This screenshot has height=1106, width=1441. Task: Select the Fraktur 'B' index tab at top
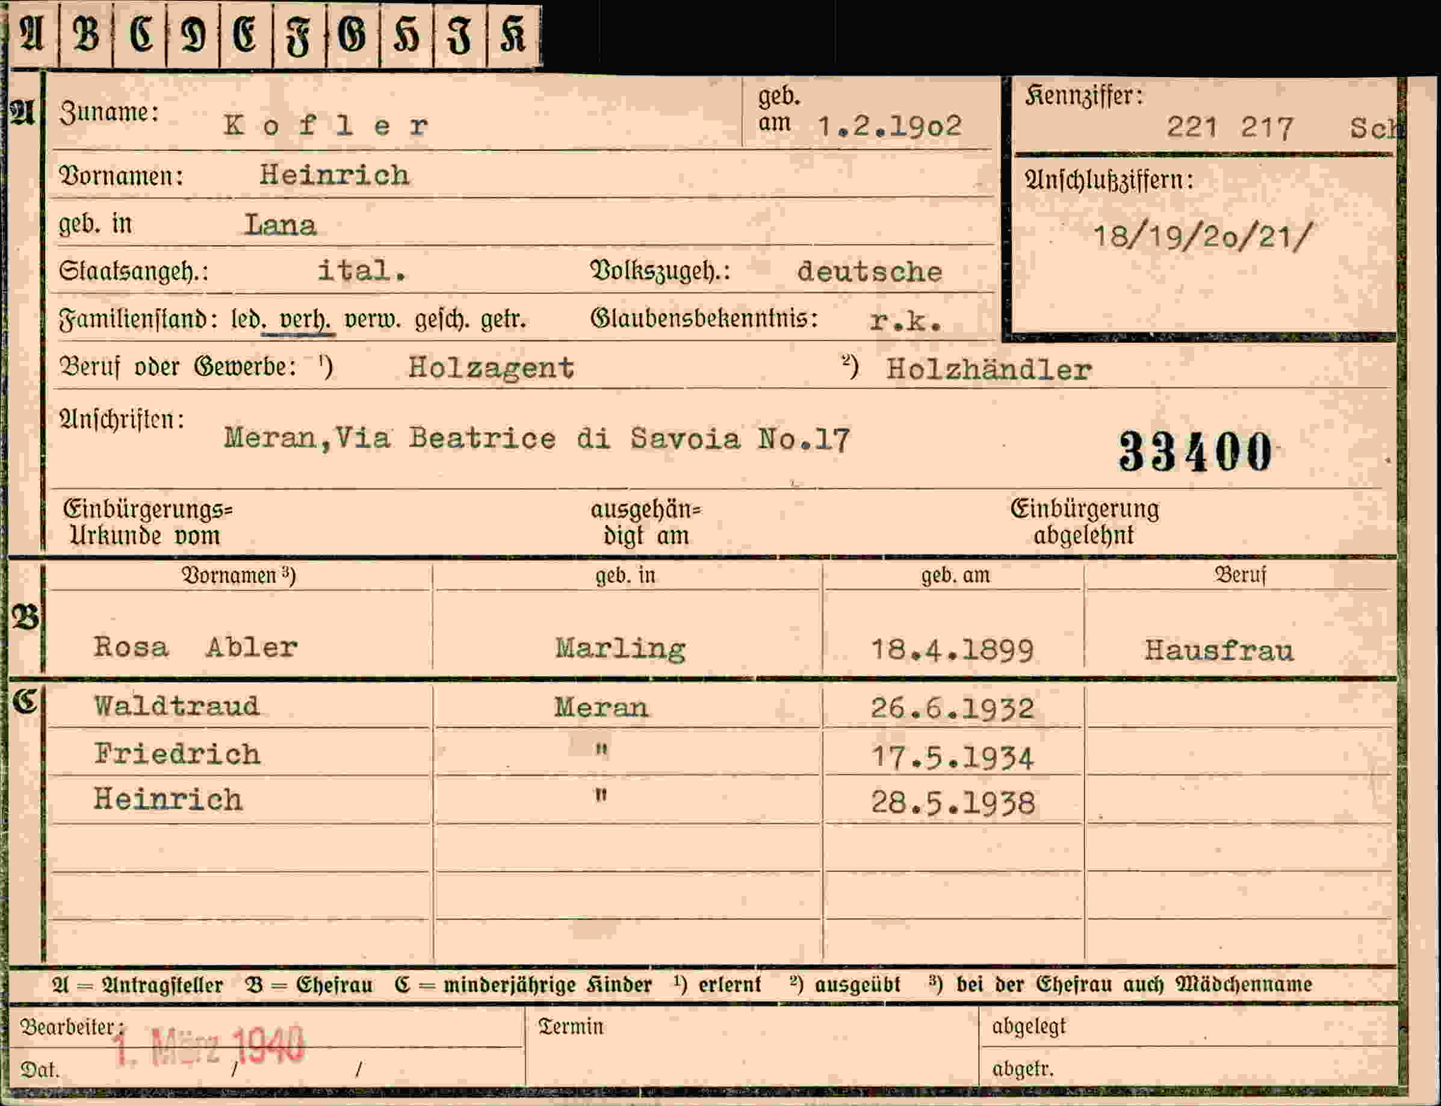pyautogui.click(x=86, y=35)
